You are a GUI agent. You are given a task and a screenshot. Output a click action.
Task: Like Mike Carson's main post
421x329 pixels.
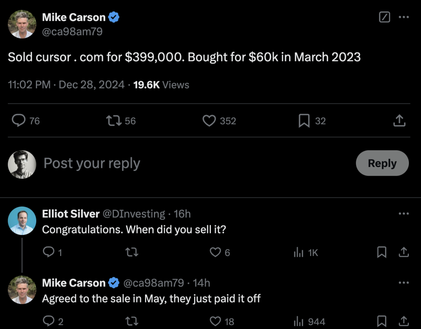click(209, 121)
